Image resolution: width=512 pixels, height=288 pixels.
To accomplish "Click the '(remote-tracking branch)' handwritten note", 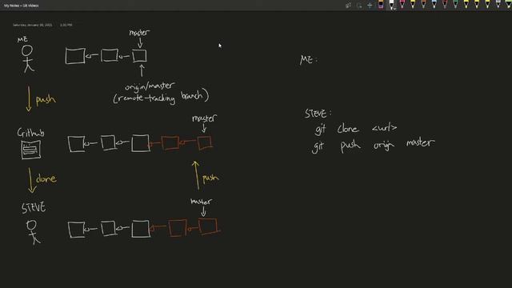I will point(161,97).
